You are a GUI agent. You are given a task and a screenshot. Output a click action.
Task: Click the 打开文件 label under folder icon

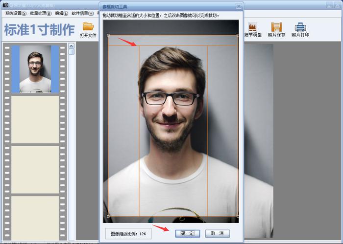(88, 35)
